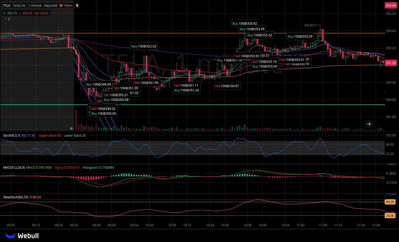
Task: Click the Buy 100@353.00 order marker
Action: [265, 66]
